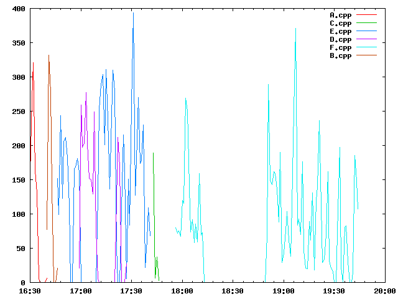Screen dimensions: 398x299
Task: Click the cyan line sample beside F.cpp
Action: point(366,47)
